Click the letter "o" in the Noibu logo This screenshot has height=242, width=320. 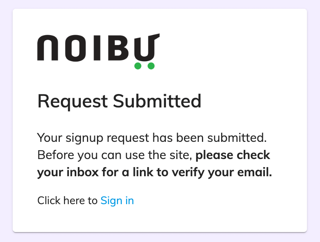75,48
